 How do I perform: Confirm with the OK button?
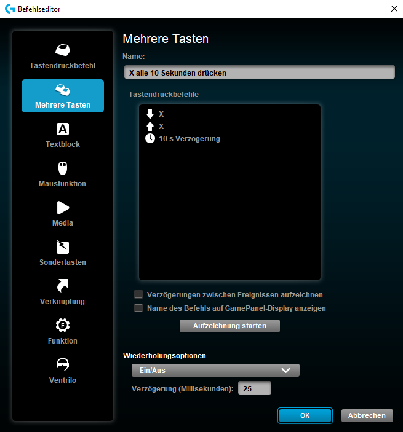(305, 415)
